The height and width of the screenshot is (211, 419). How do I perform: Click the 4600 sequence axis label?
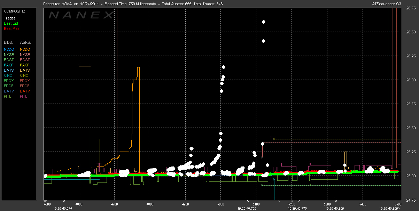(x=79, y=204)
